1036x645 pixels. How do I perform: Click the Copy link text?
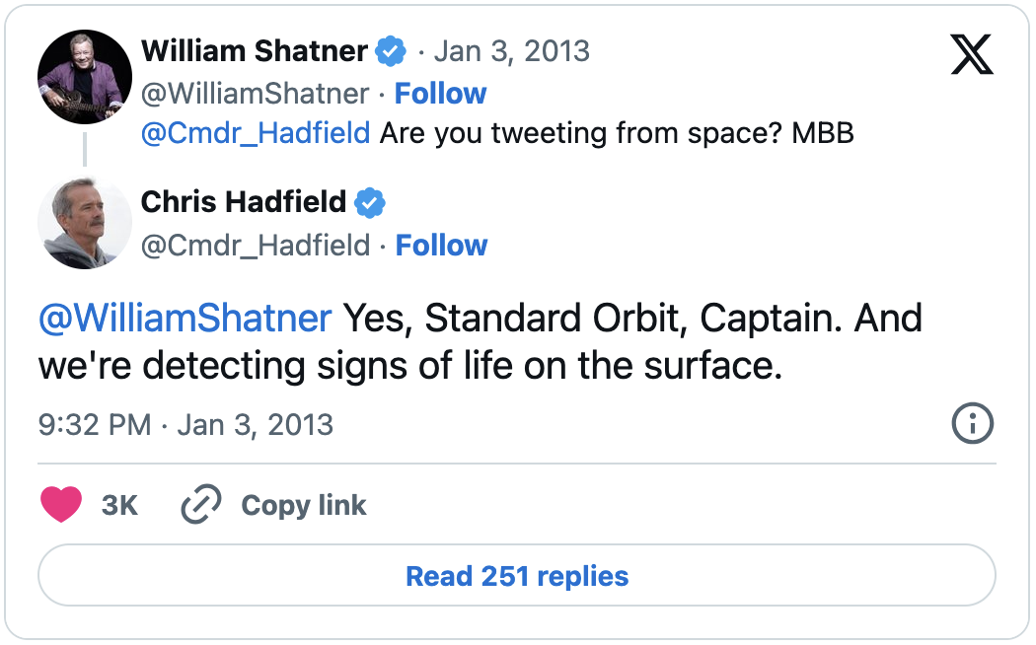(x=303, y=506)
